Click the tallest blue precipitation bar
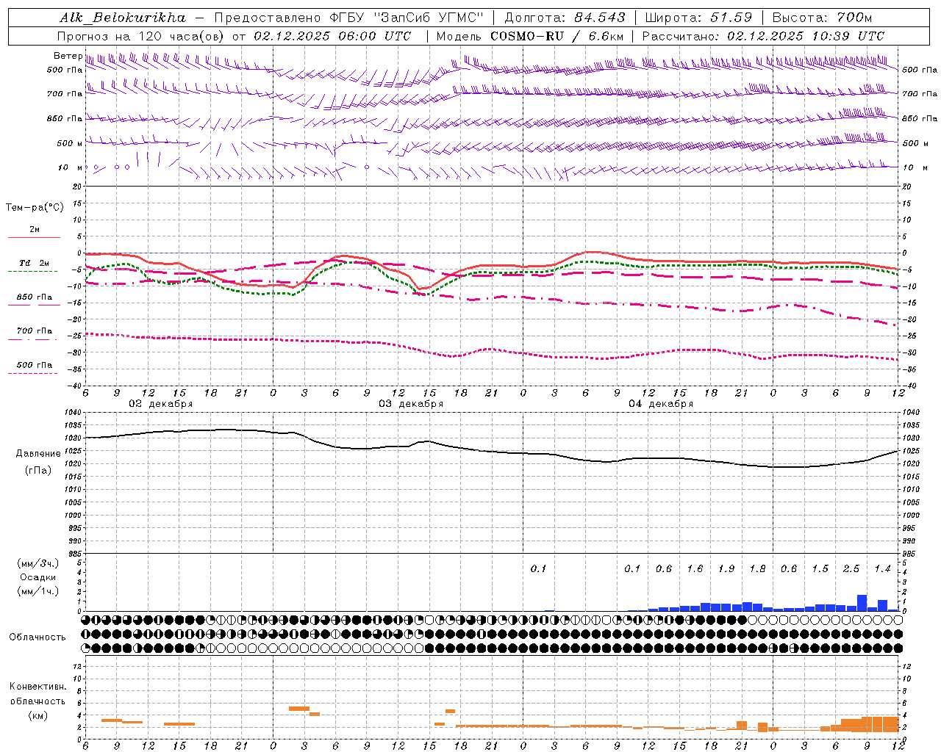This screenshot has height=752, width=941. coord(862,603)
